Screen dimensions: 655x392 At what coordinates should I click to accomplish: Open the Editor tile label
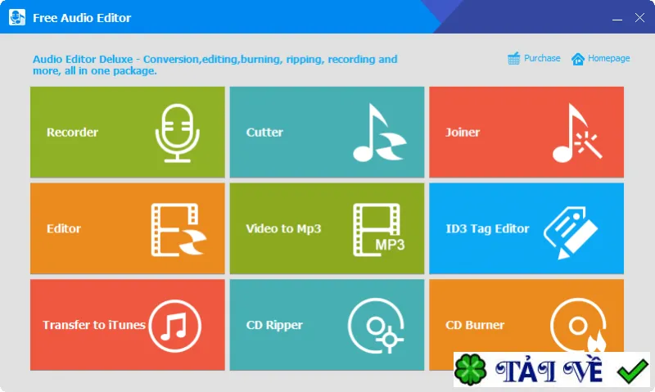coord(64,229)
